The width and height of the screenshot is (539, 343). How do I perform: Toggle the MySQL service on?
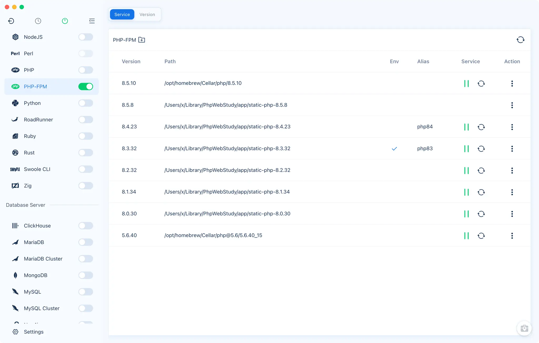[x=86, y=292]
